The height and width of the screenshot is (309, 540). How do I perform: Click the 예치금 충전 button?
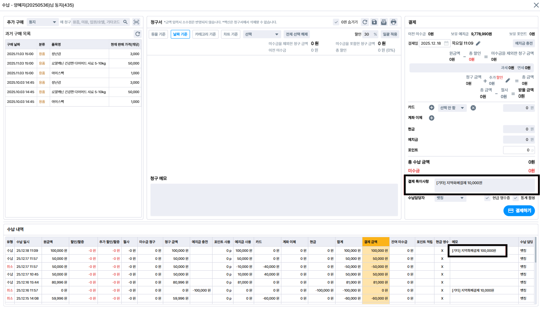coord(524,43)
